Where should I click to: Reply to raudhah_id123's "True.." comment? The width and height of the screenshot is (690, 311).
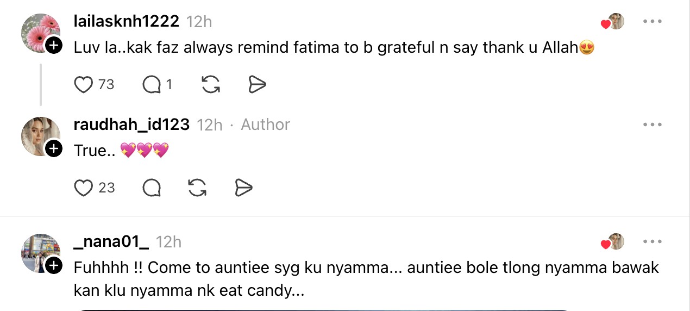point(152,188)
